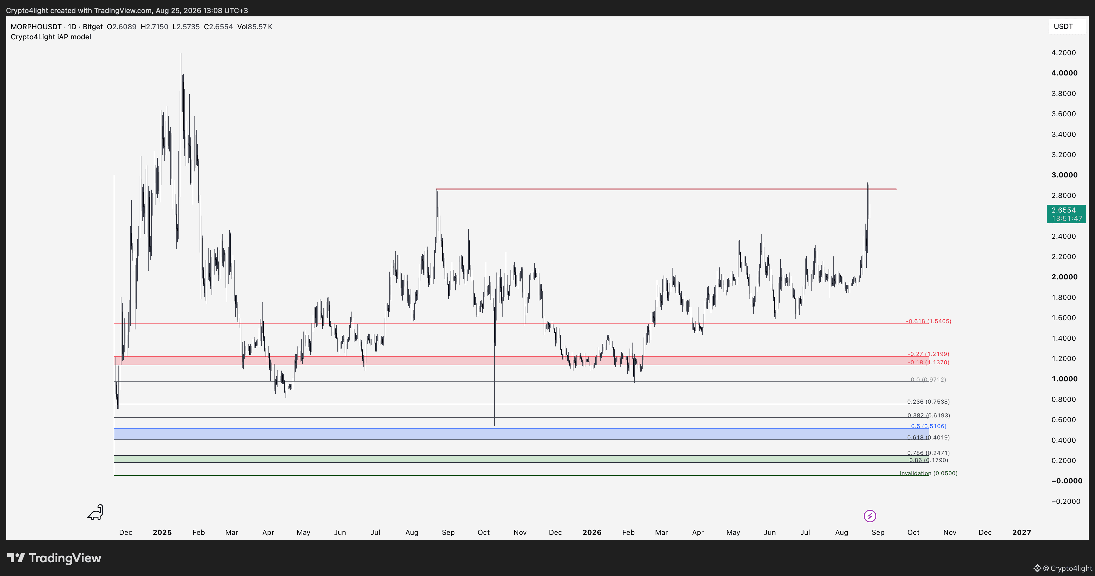This screenshot has height=576, width=1095.
Task: Click the 2.8000 price axis label
Action: tap(1064, 195)
